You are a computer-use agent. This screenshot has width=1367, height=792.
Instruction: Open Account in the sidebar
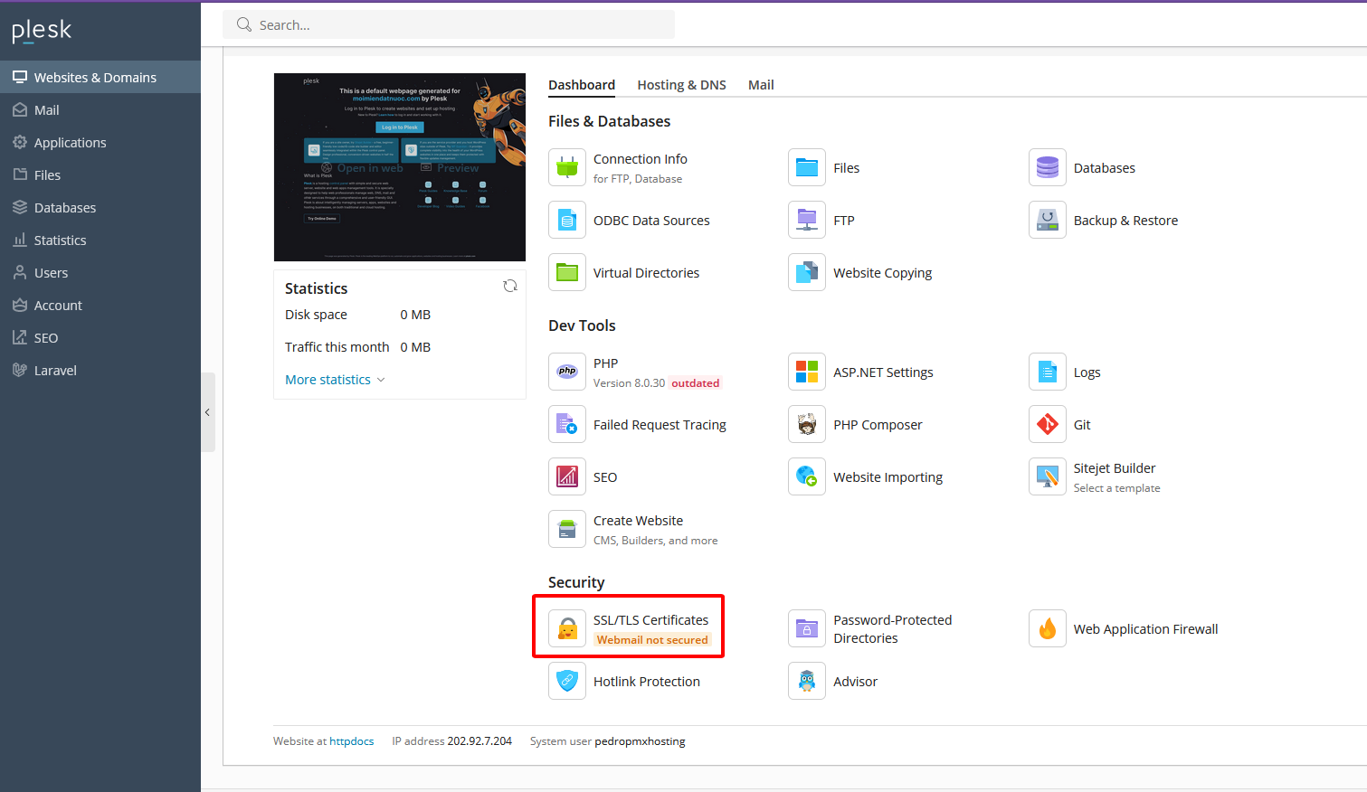coord(100,305)
